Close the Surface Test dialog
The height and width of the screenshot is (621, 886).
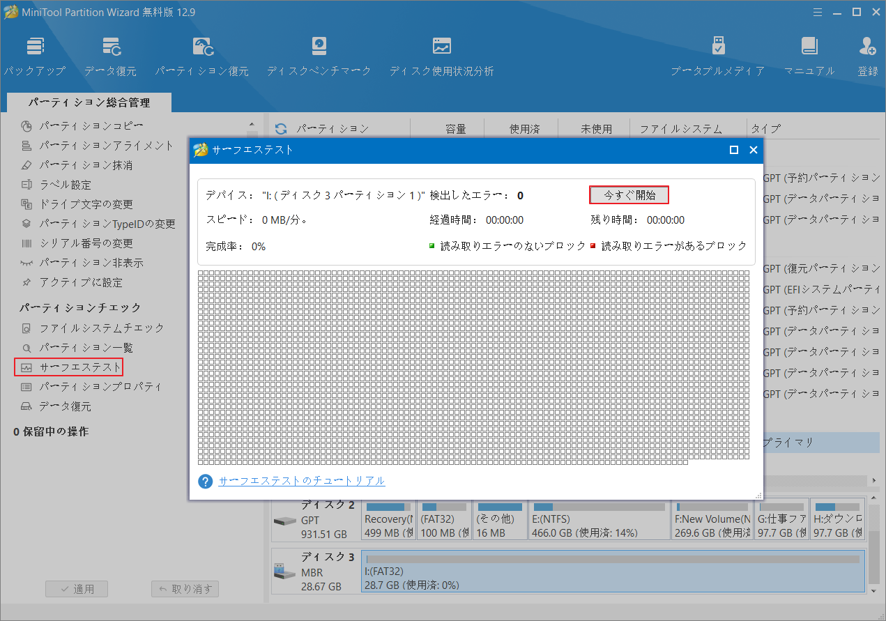pyautogui.click(x=753, y=150)
